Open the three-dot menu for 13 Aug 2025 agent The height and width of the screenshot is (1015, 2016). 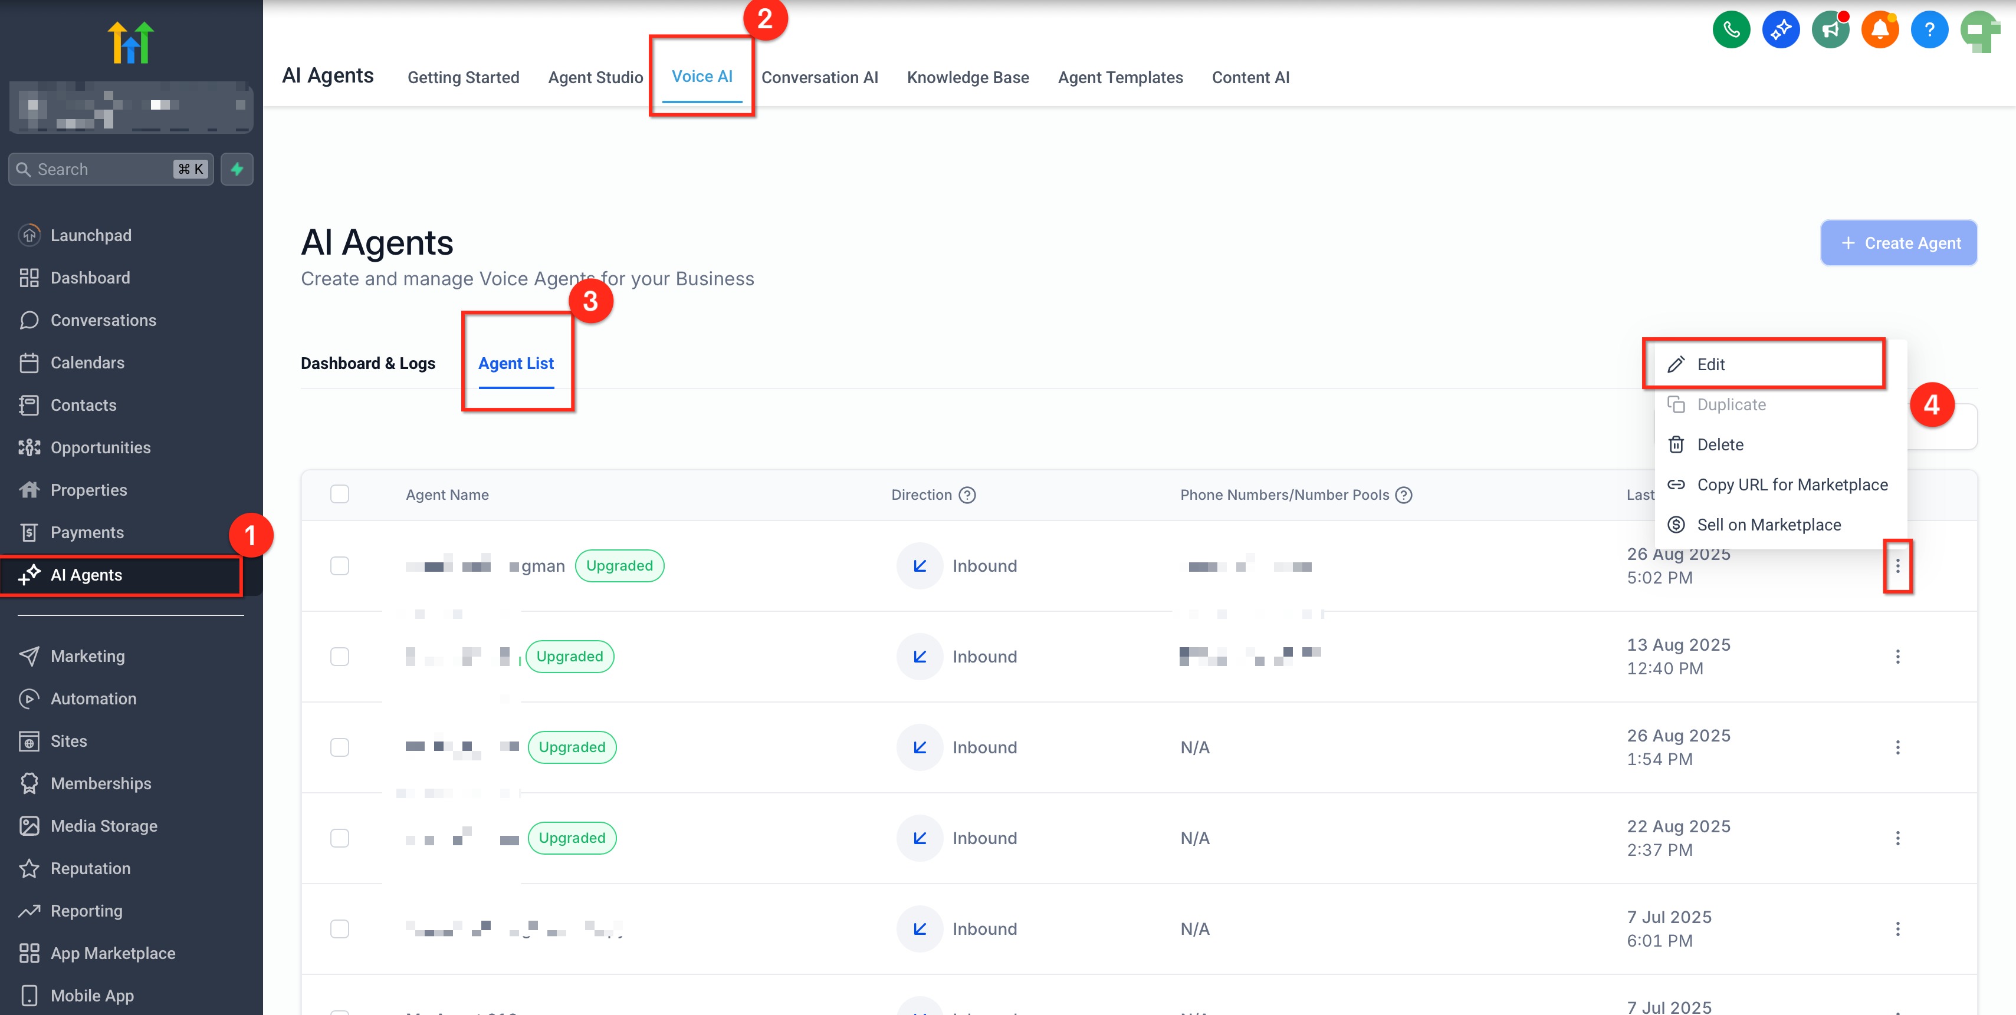click(1897, 657)
